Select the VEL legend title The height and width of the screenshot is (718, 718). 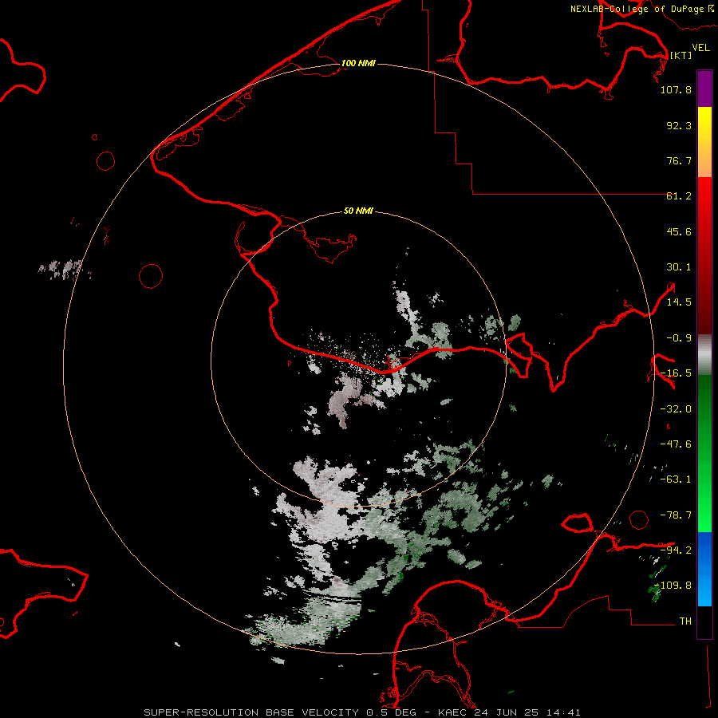(700, 48)
